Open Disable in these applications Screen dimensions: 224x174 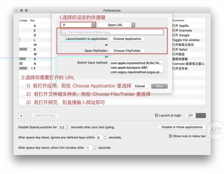pos(182,127)
